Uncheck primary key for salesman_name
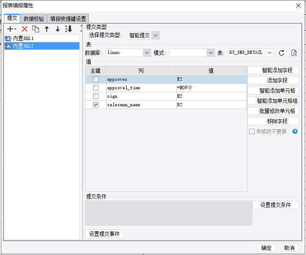The height and width of the screenshot is (255, 306). 96,105
